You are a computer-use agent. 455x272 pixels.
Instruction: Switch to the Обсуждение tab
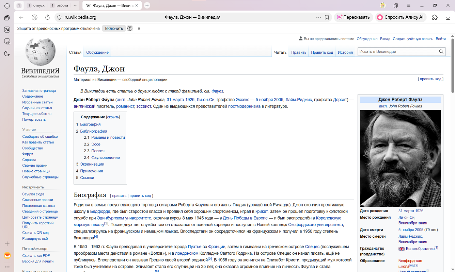97,52
